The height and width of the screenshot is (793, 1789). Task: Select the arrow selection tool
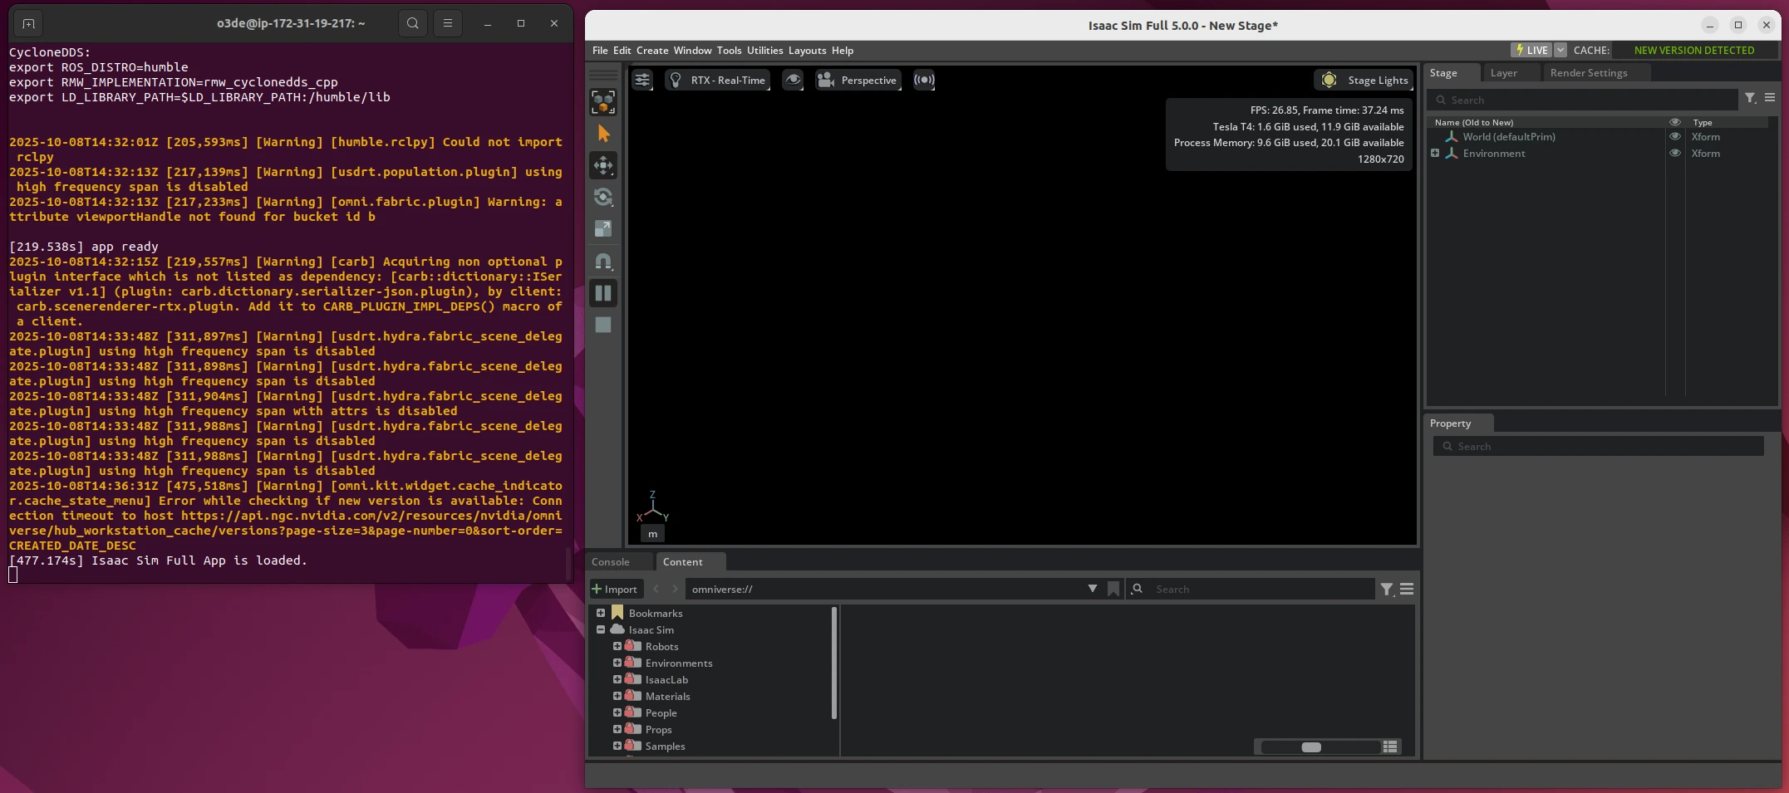pyautogui.click(x=603, y=134)
